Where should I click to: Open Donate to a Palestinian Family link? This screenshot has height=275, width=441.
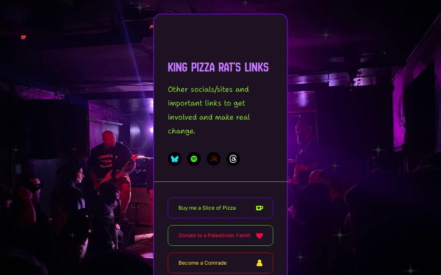[220, 235]
